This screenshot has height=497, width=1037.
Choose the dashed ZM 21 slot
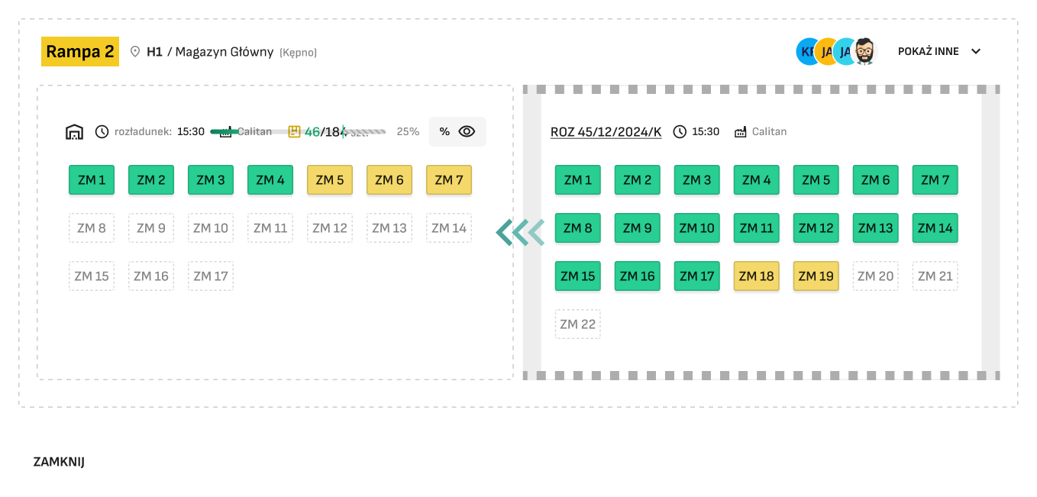(x=935, y=276)
